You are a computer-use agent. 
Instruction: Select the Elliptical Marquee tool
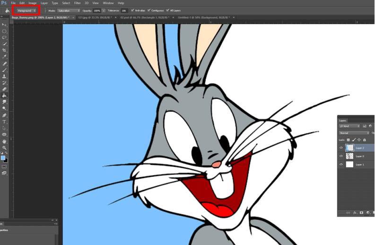pos(4,31)
